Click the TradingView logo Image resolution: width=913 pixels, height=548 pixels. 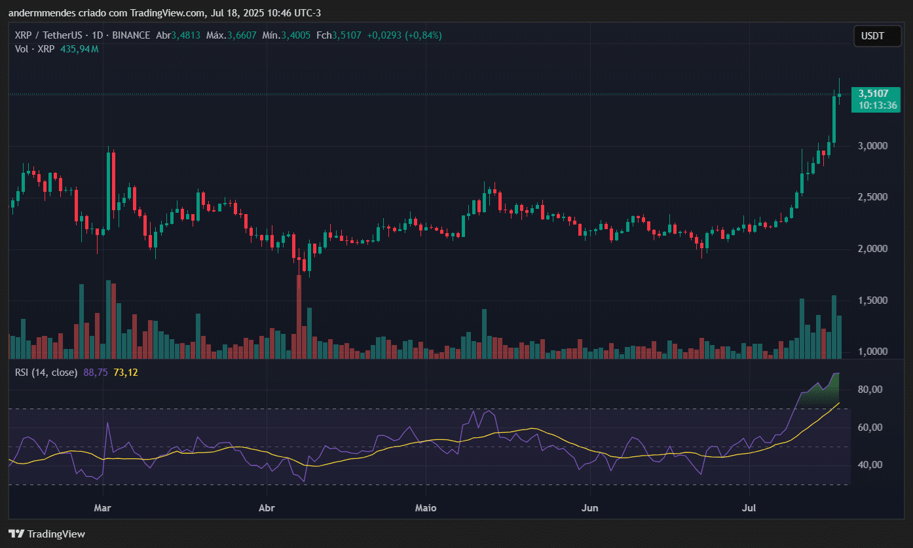tap(47, 534)
